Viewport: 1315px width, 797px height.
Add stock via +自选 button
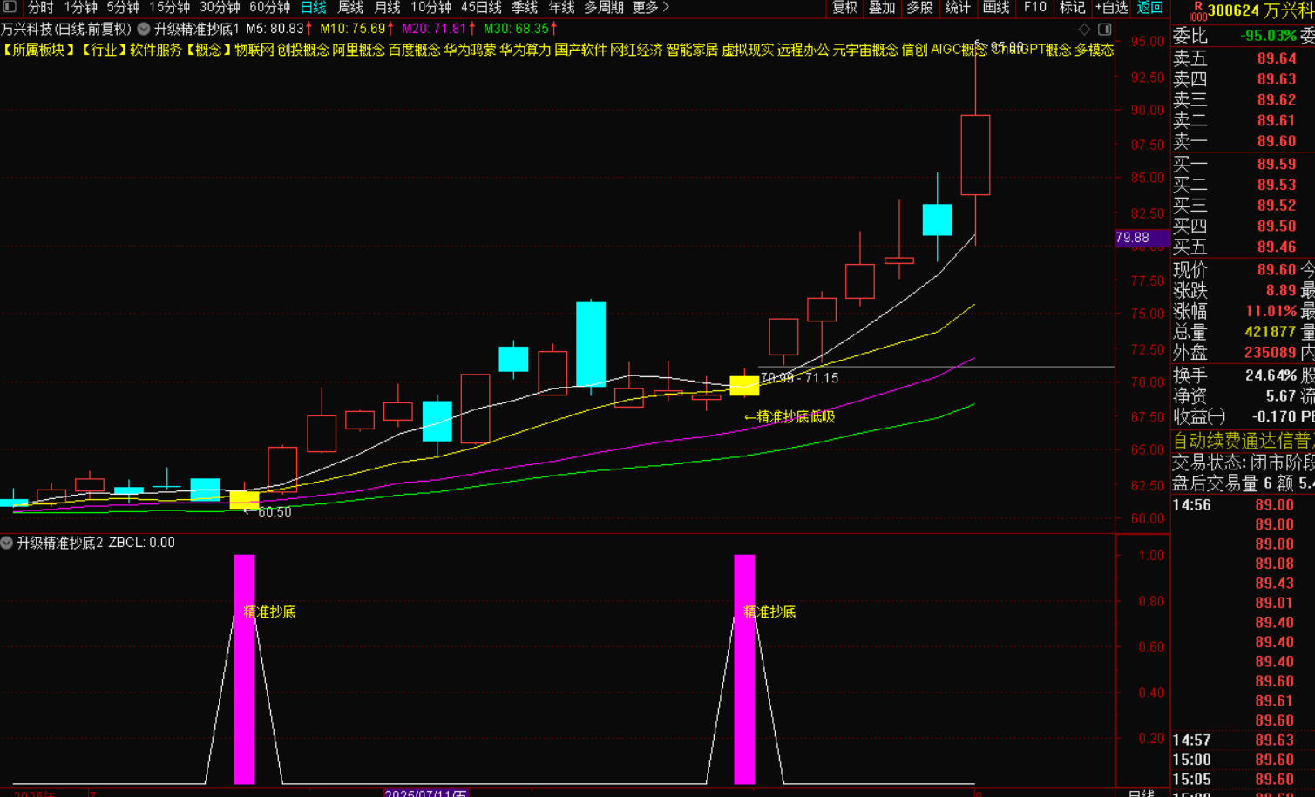point(1111,8)
